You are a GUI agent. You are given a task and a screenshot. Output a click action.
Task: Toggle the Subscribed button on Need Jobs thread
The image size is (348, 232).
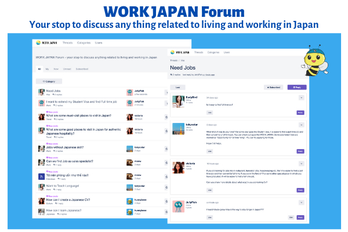(x=274, y=87)
